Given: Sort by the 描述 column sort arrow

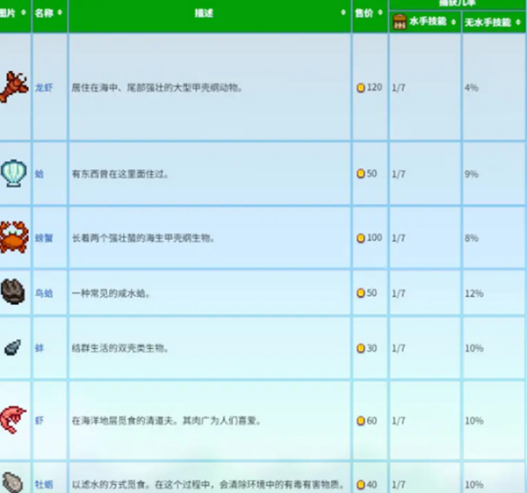Looking at the screenshot, I should (343, 12).
